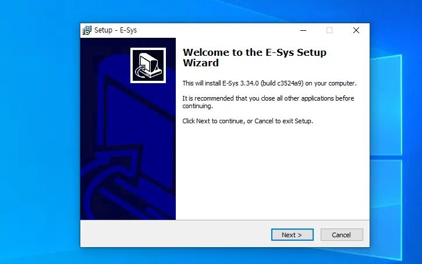The height and width of the screenshot is (264, 422).
Task: Click the "It is recommended" paragraph
Action: pyautogui.click(x=268, y=102)
